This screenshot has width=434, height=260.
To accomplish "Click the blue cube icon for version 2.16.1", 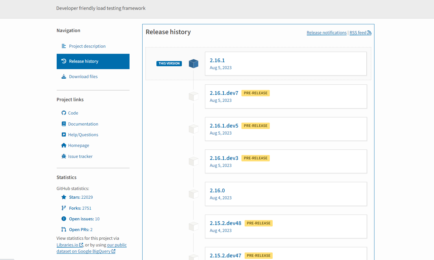I will 193,63.
